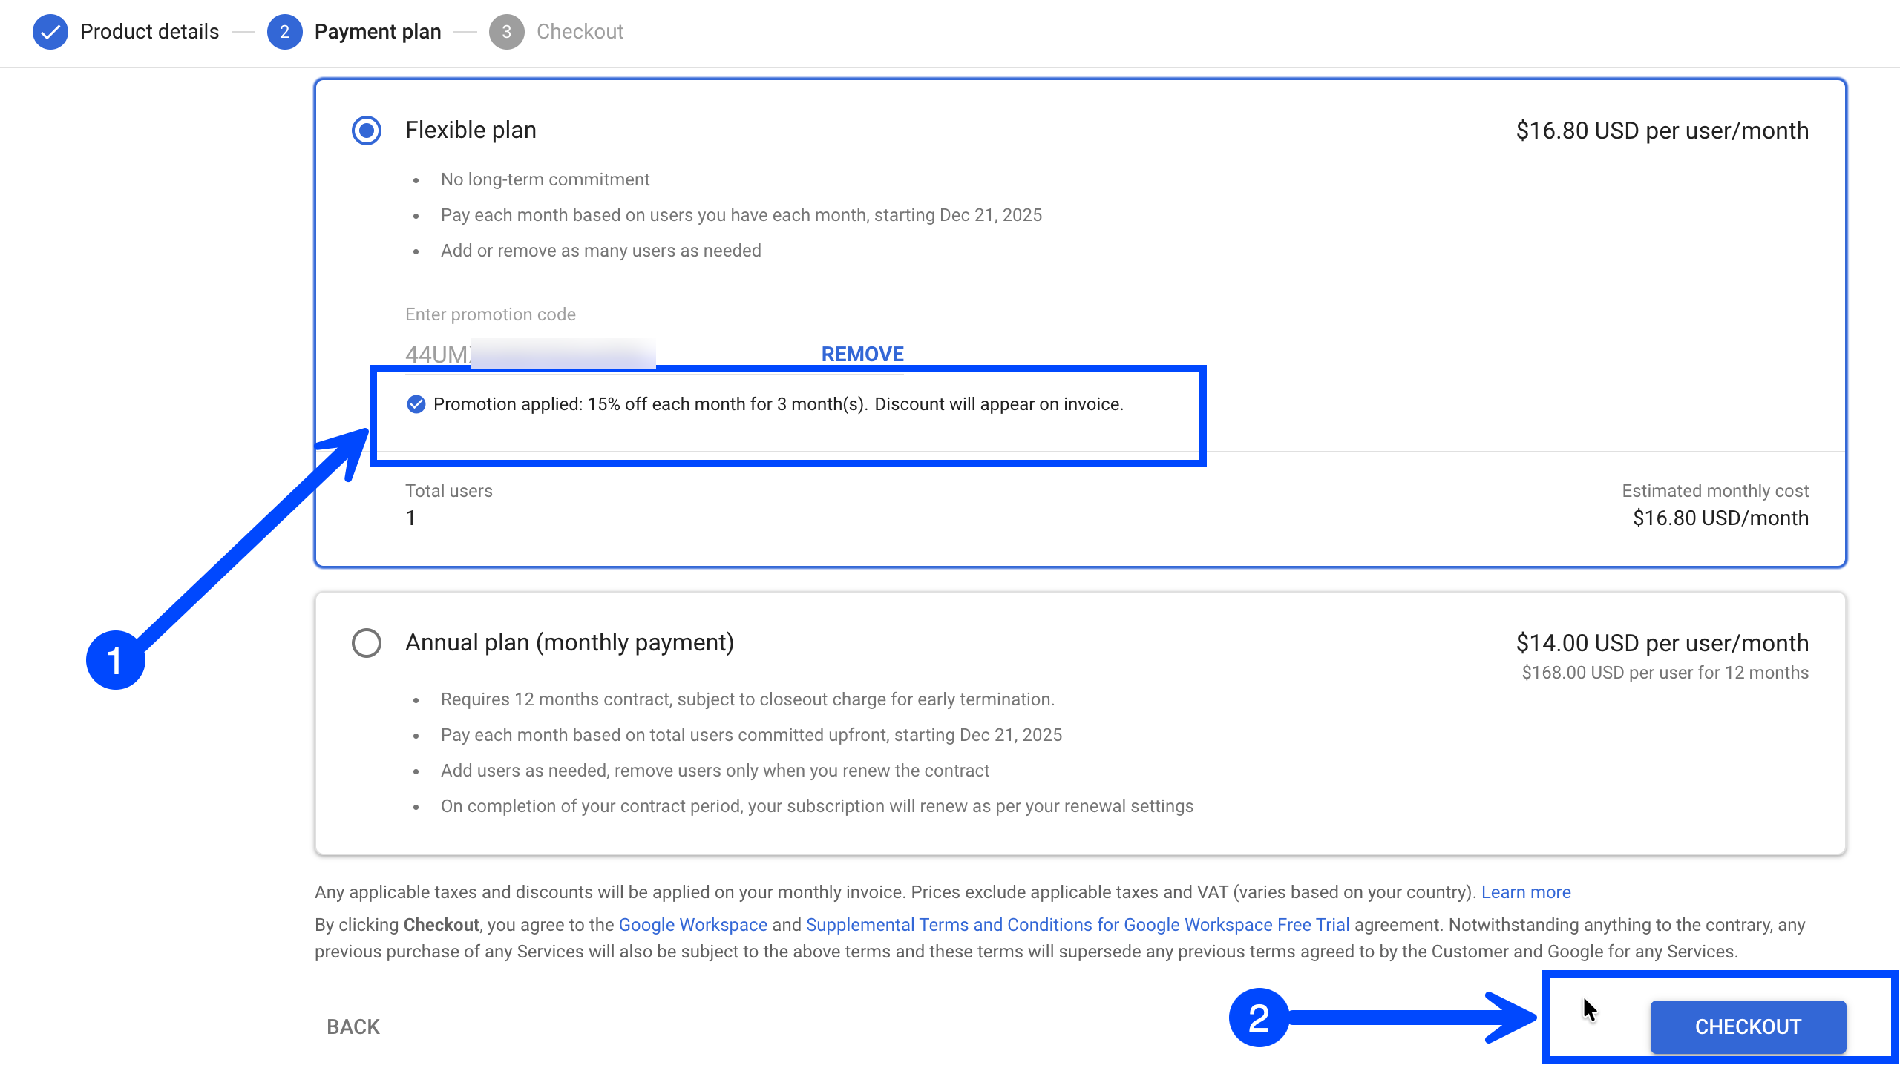Screen dimensions: 1900x1068
Task: Click the Annual plan (monthly payment) title
Action: click(x=569, y=642)
